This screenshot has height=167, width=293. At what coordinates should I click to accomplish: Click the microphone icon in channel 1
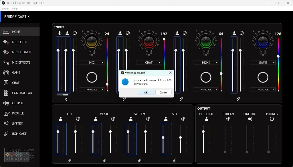pyautogui.click(x=60, y=33)
